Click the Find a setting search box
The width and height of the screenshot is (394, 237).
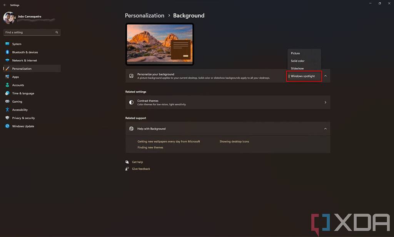point(30,32)
